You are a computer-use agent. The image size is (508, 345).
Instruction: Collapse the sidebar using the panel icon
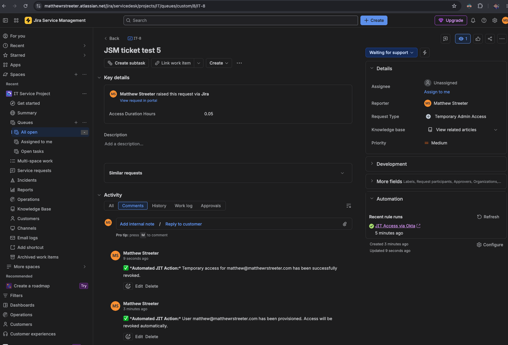pyautogui.click(x=5, y=20)
